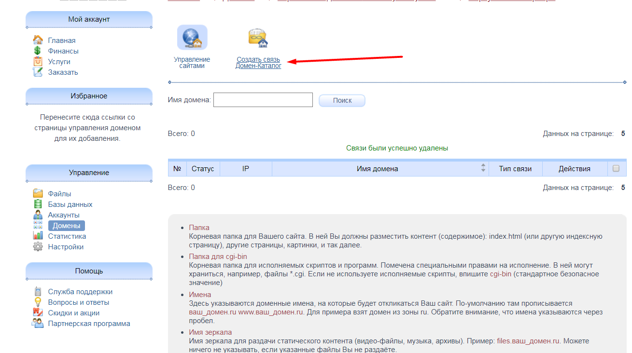Click the Статус column header
This screenshot has height=353, width=632.
pos(203,169)
